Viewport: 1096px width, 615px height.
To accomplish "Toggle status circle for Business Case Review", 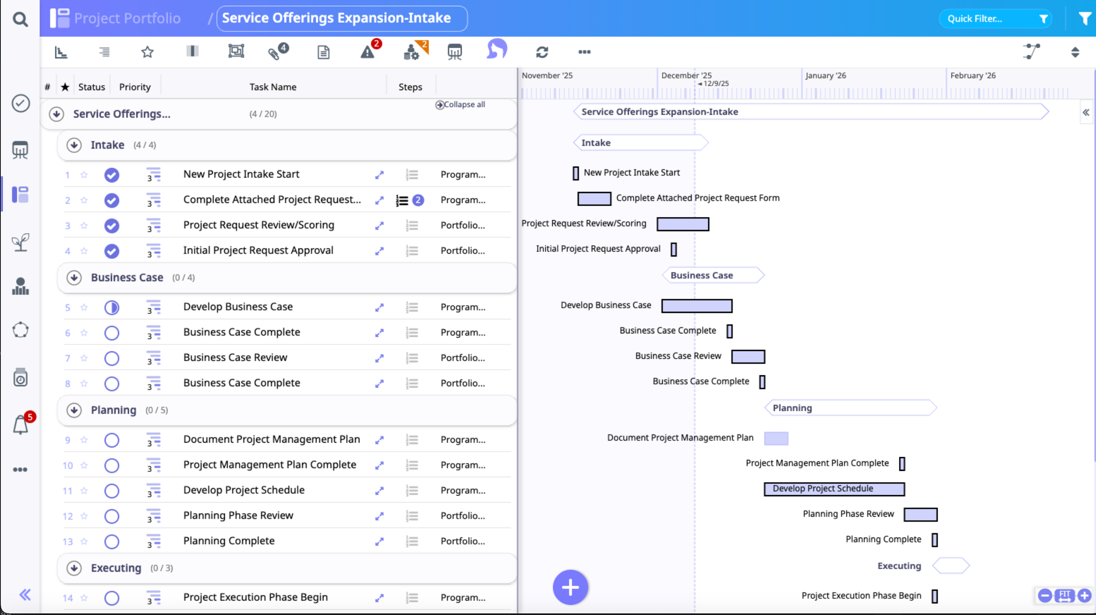I will pos(112,358).
